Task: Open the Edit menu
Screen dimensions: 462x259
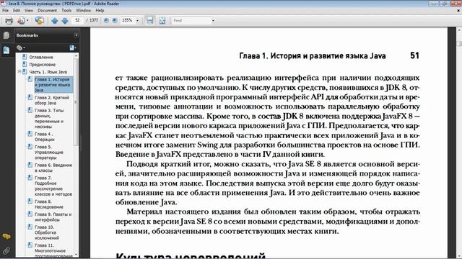Action: pyautogui.click(x=17, y=10)
